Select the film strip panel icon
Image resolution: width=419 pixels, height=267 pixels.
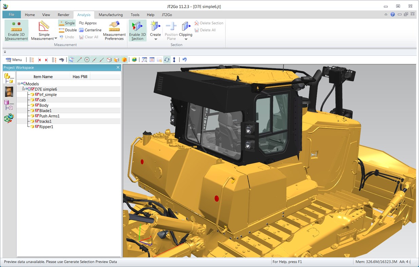click(8, 91)
